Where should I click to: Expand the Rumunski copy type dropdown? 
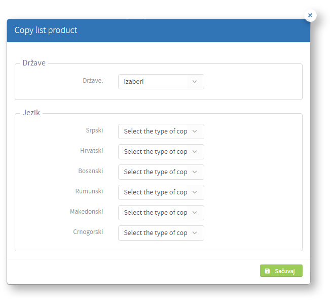point(161,192)
